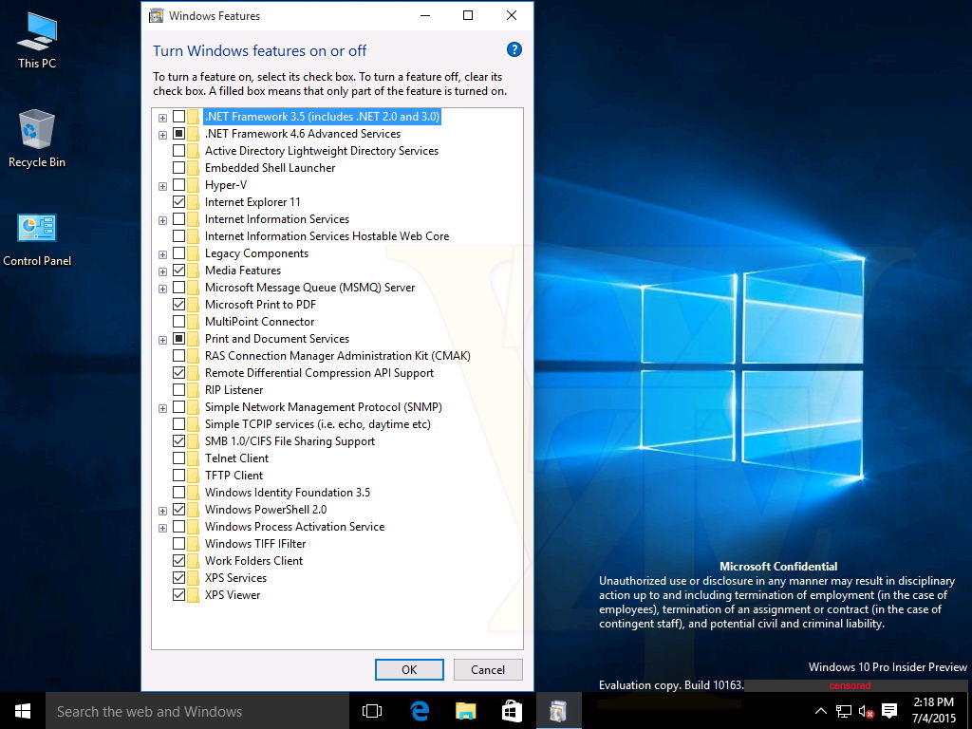Click the Cancel button
The height and width of the screenshot is (729, 972).
click(488, 669)
